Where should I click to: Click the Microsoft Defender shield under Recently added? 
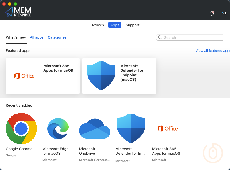[x=131, y=128]
